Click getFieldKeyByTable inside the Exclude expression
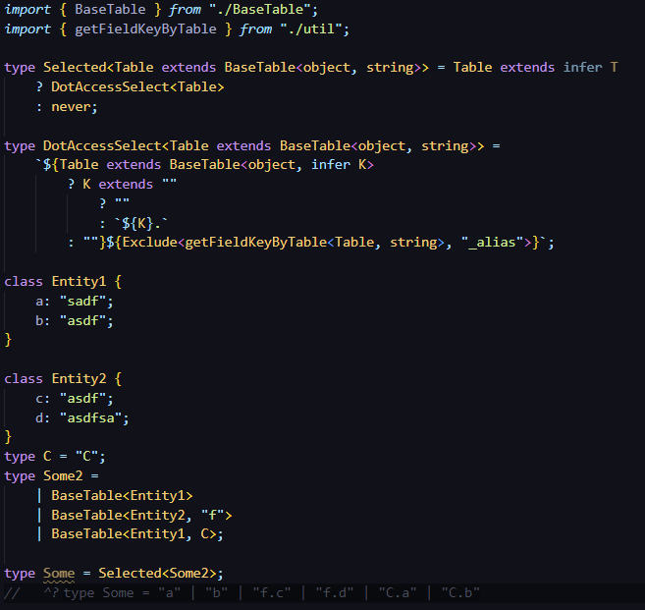Viewport: 645px width, 610px height. (x=256, y=242)
